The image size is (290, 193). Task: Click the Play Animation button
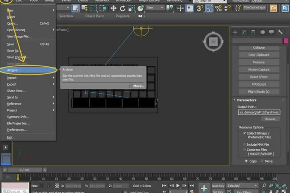[178, 185]
